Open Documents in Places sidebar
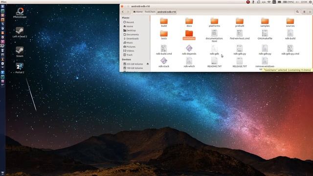The height and width of the screenshot is (176, 313). tap(131, 35)
